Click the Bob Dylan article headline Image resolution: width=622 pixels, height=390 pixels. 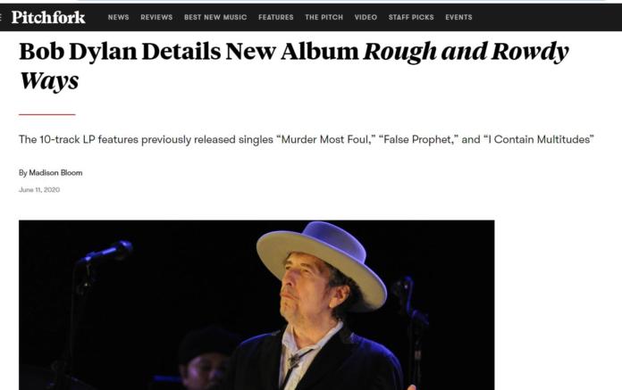click(293, 66)
